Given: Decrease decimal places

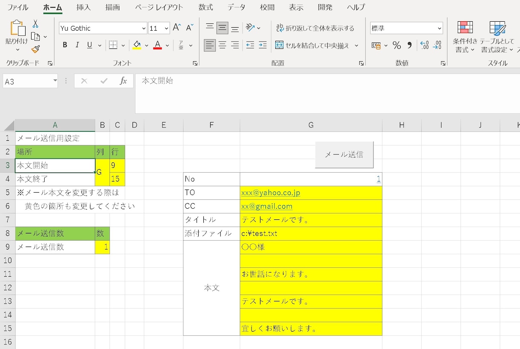Looking at the screenshot, I should coord(437,45).
